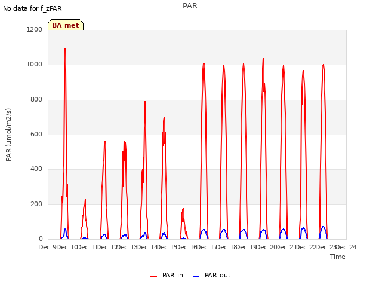Image resolution: width=382 pixels, height=287 pixels.
Task: Click the 200 y-axis tick label
Action: click(36, 204)
